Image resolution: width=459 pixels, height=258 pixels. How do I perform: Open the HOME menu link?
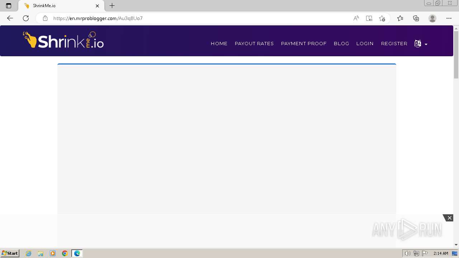219,43
